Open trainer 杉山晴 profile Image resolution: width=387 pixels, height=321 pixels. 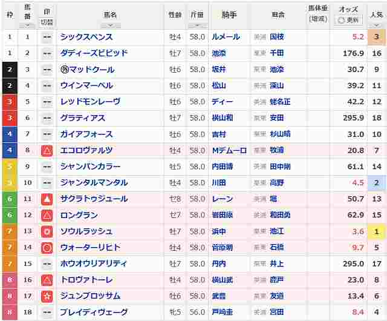(x=280, y=134)
